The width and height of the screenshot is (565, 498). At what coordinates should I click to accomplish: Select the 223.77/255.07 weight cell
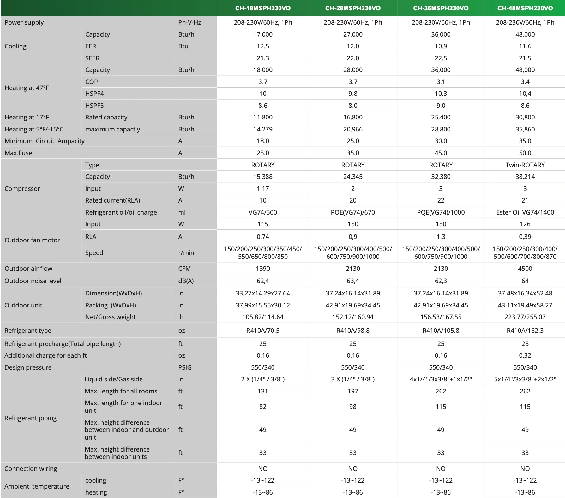(525, 317)
